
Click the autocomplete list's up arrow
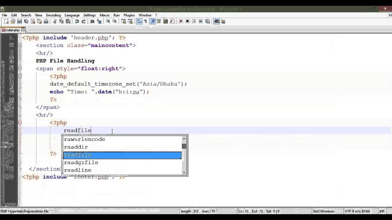tap(184, 138)
